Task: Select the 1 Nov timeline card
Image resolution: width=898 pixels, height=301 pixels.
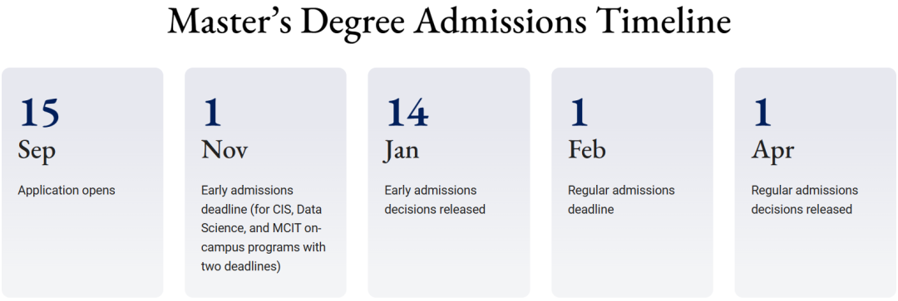Action: click(266, 182)
